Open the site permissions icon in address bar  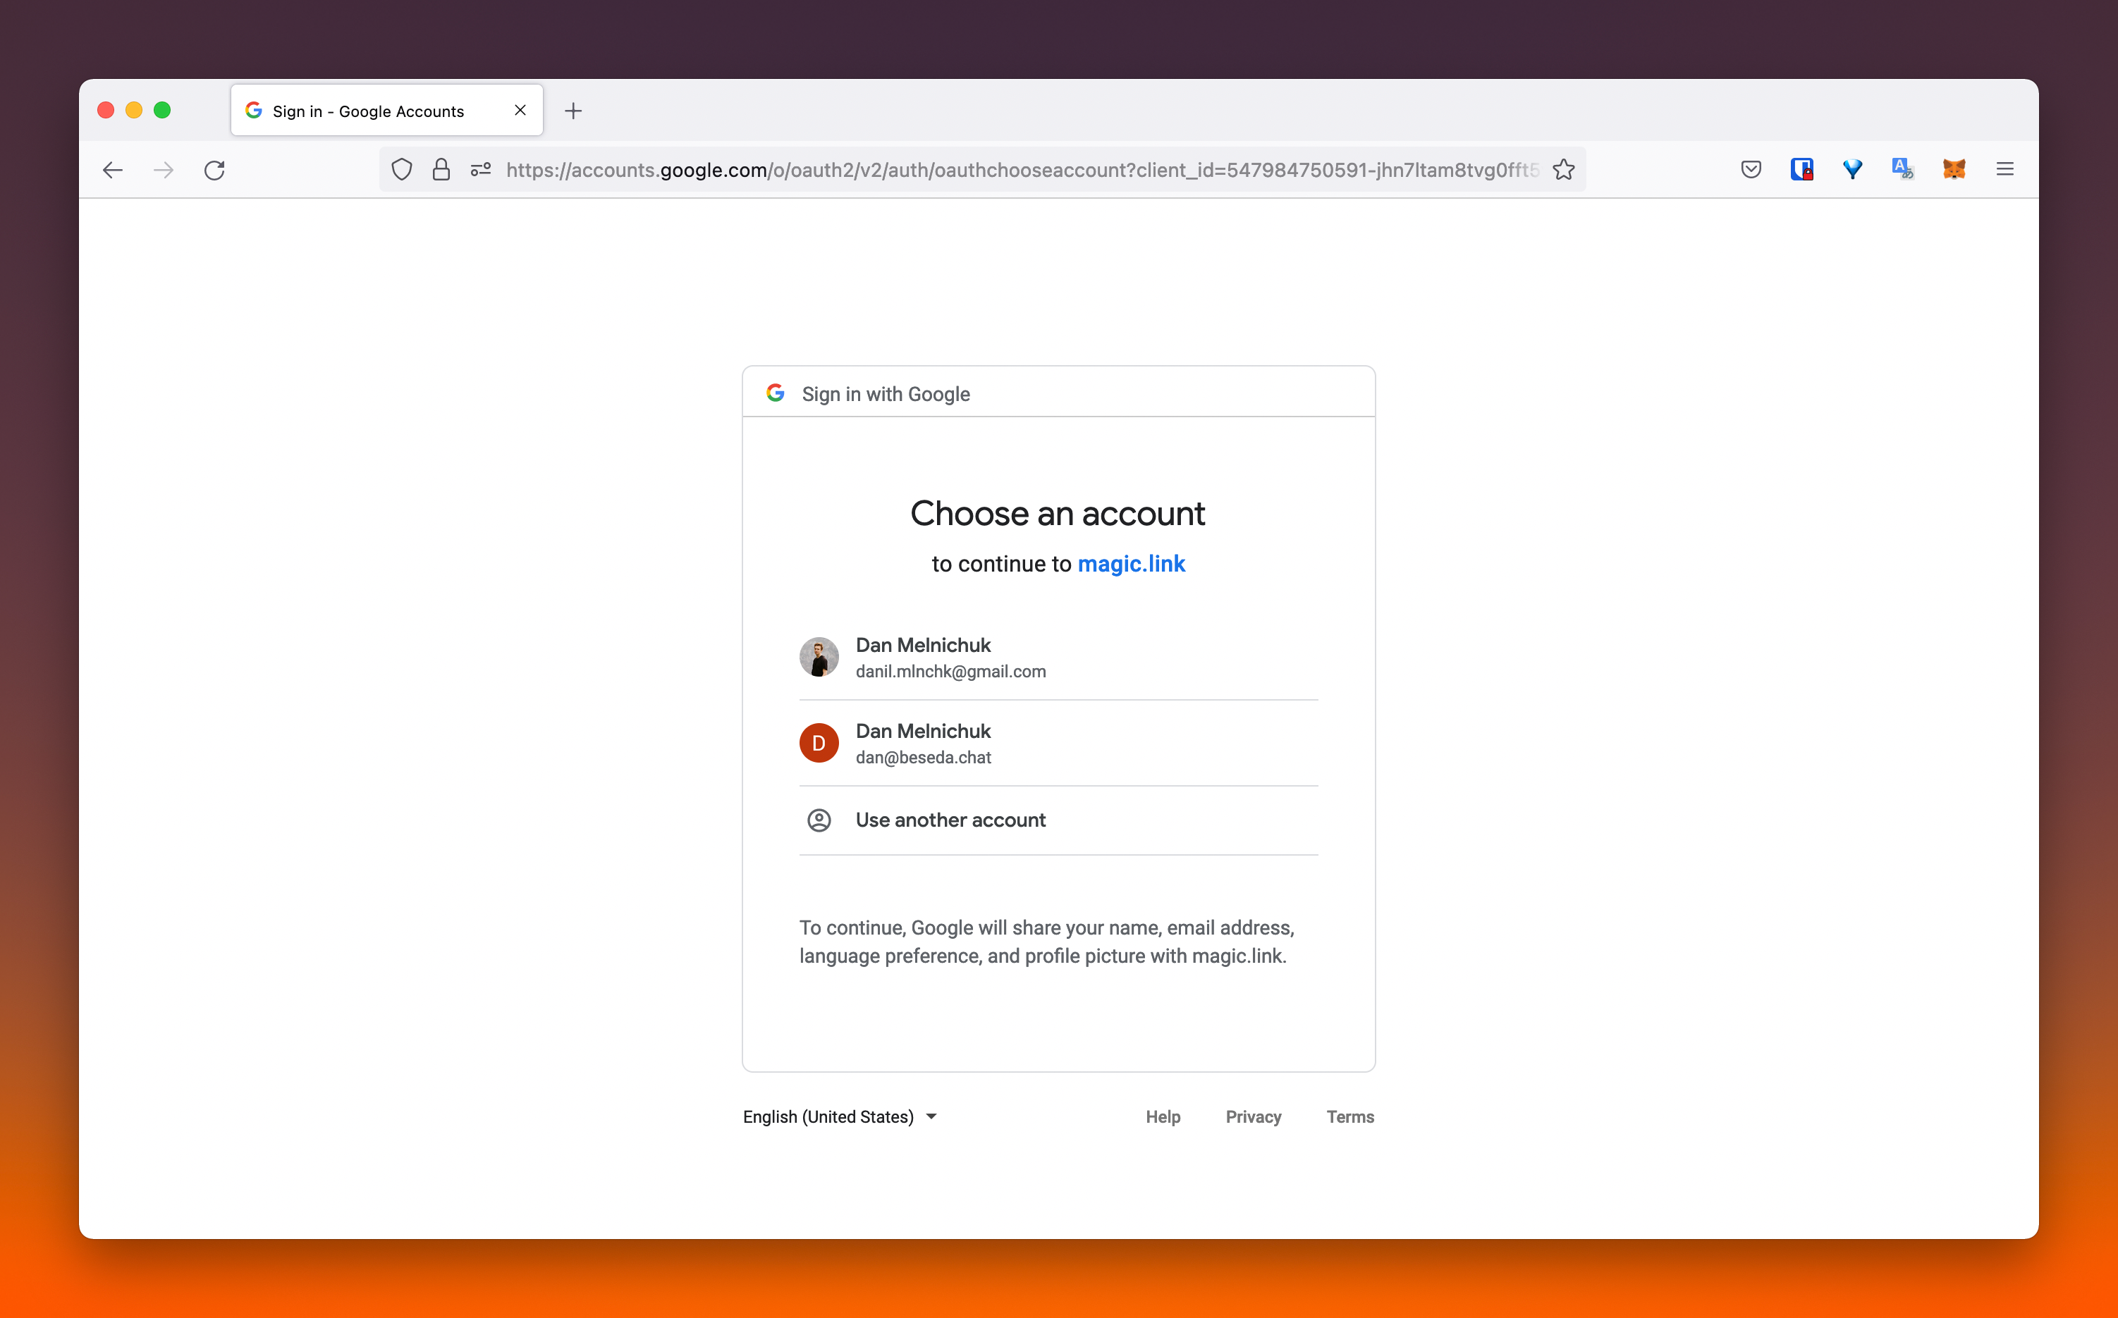480,170
